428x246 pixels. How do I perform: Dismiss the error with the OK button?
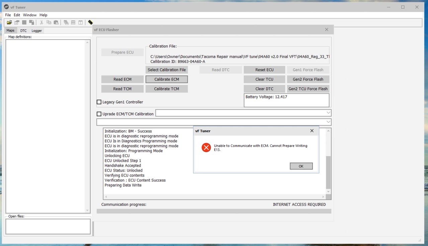[301, 166]
